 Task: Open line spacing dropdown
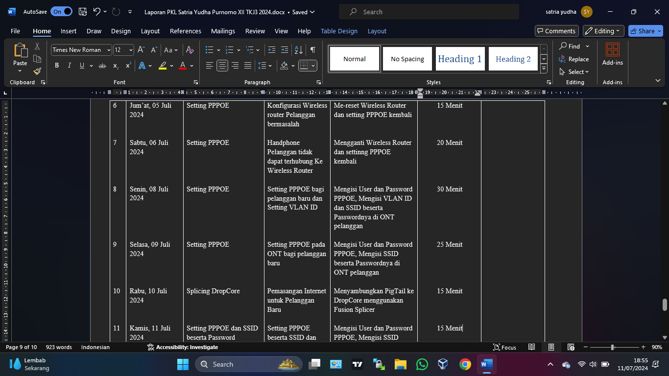coord(265,66)
